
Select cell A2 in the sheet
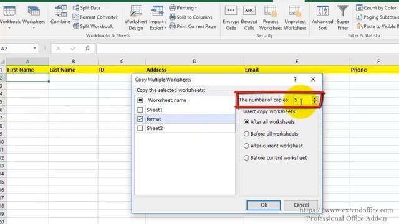coord(27,77)
